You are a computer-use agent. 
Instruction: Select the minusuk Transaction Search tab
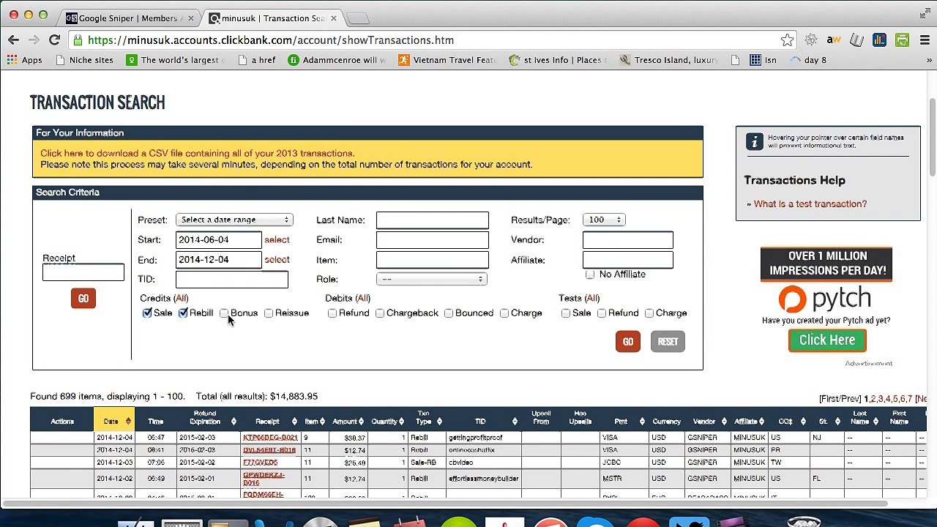[x=272, y=18]
